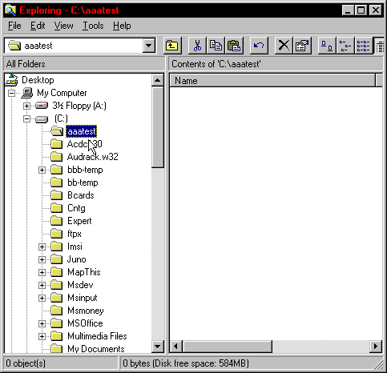Click the Explorer title bar icon

point(11,10)
